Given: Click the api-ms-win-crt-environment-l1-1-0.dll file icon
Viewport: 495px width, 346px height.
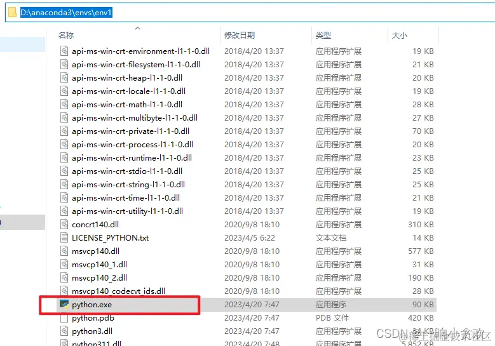Looking at the screenshot, I should [64, 51].
